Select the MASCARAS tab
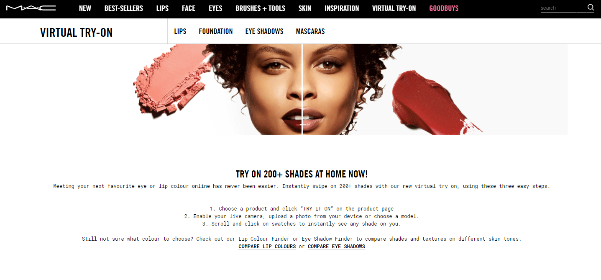The image size is (601, 280). (310, 31)
